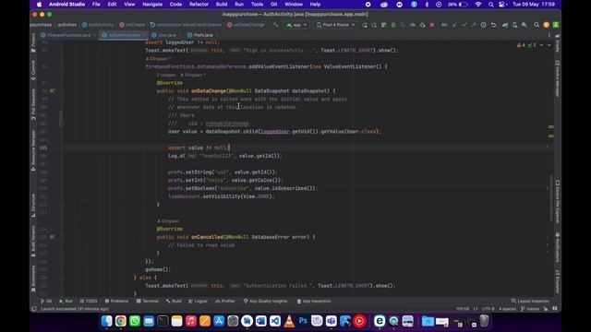Toggle the Pull Requests tool window
This screenshot has height=332, width=591.
pos(33,104)
